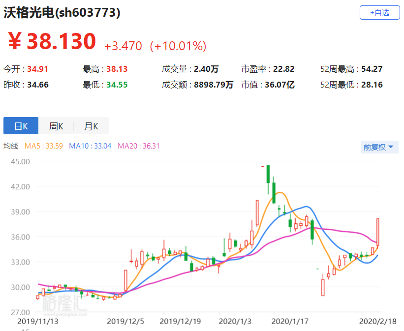
Task: Click the stock title 沃格光电(sh603773)
Action: point(62,12)
